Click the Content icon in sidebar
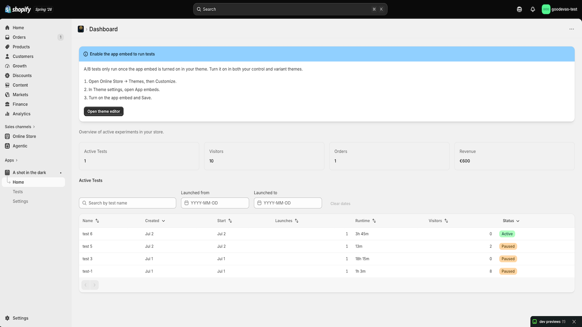 [x=7, y=85]
